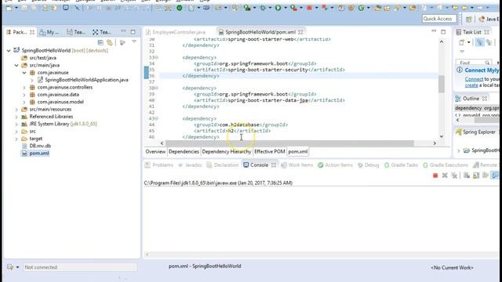Click Remove All Terminated Launches double-X icon
Viewport: 502px width, 282px height.
click(454, 175)
